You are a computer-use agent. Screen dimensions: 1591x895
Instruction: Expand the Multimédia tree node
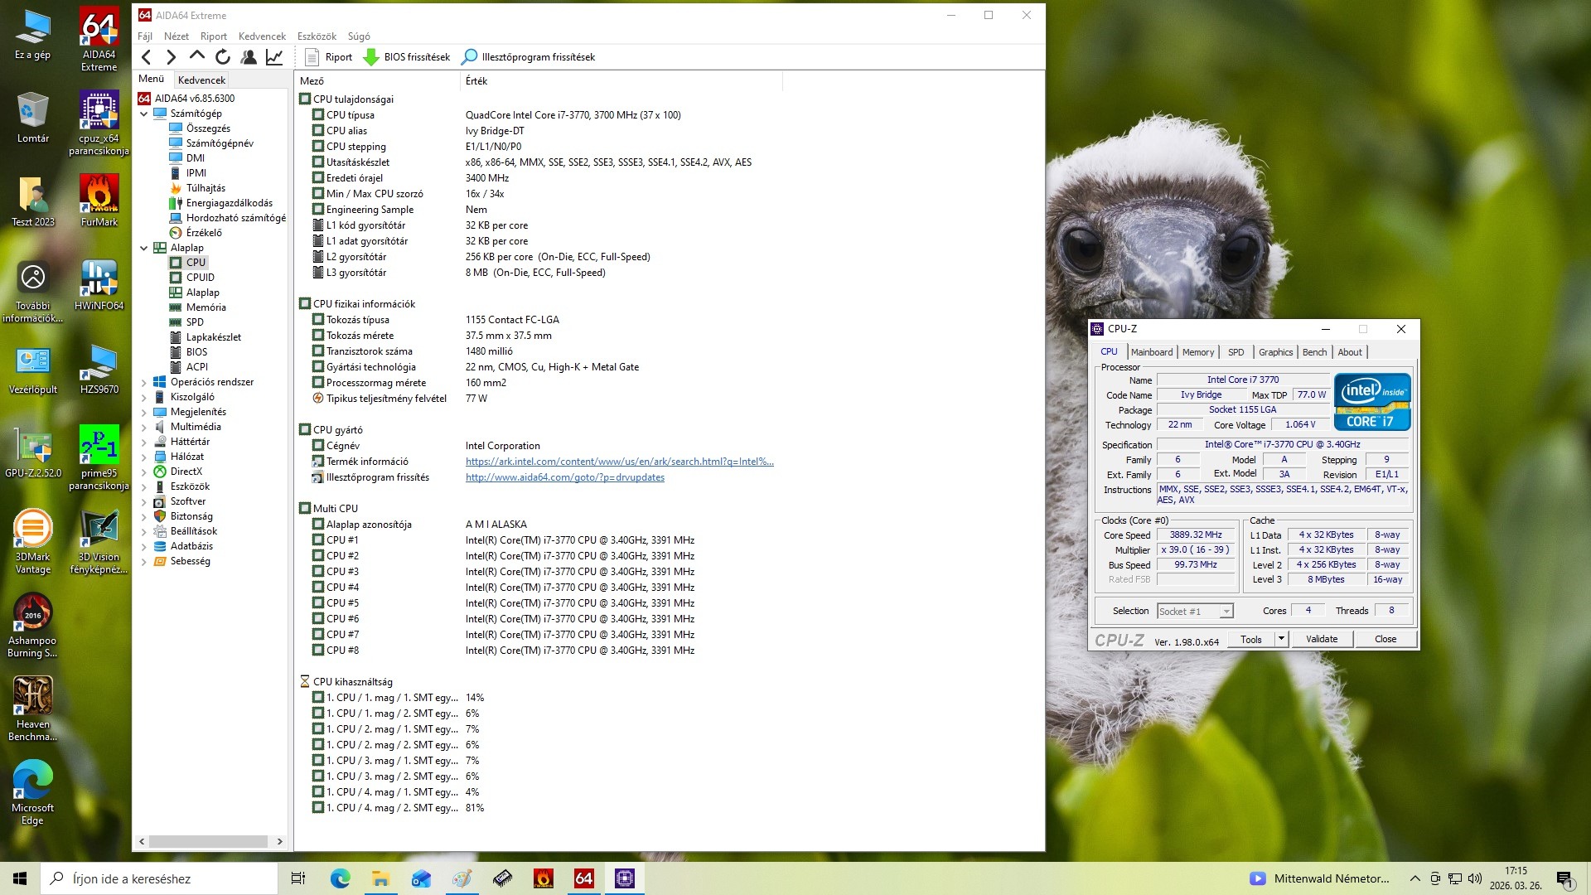[143, 428]
